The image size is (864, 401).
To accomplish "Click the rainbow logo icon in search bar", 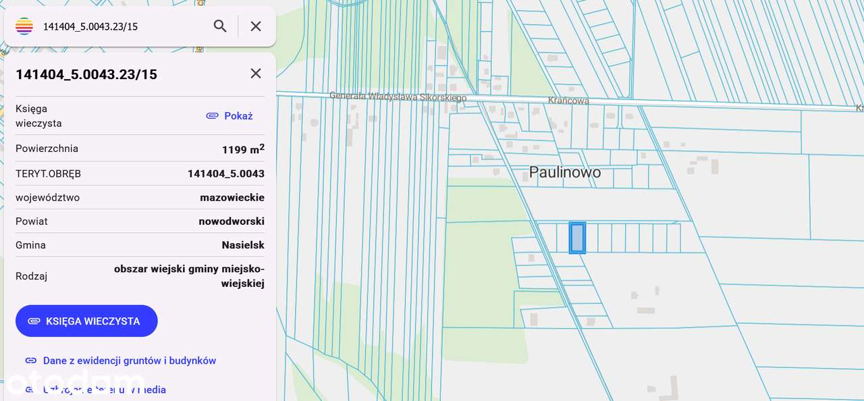I will [24, 26].
